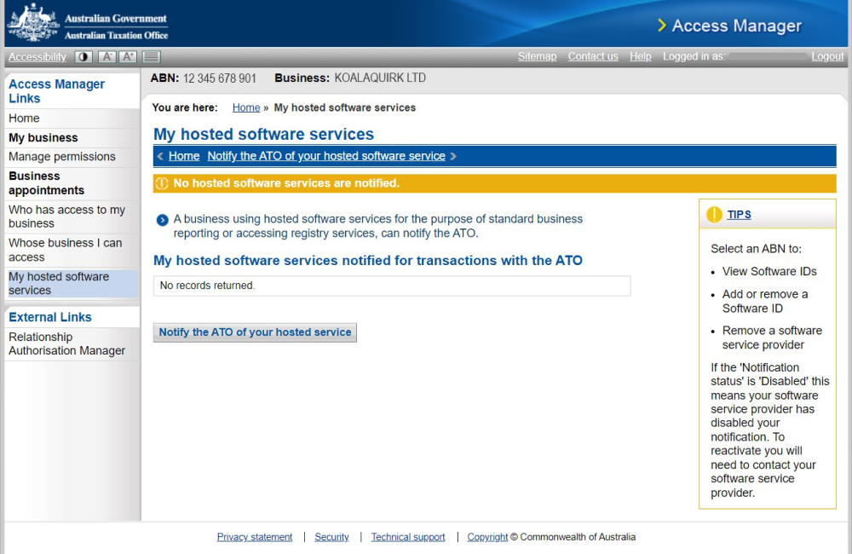This screenshot has width=852, height=554.
Task: Click 'No hosted software services are notified.' message
Action: point(286,184)
